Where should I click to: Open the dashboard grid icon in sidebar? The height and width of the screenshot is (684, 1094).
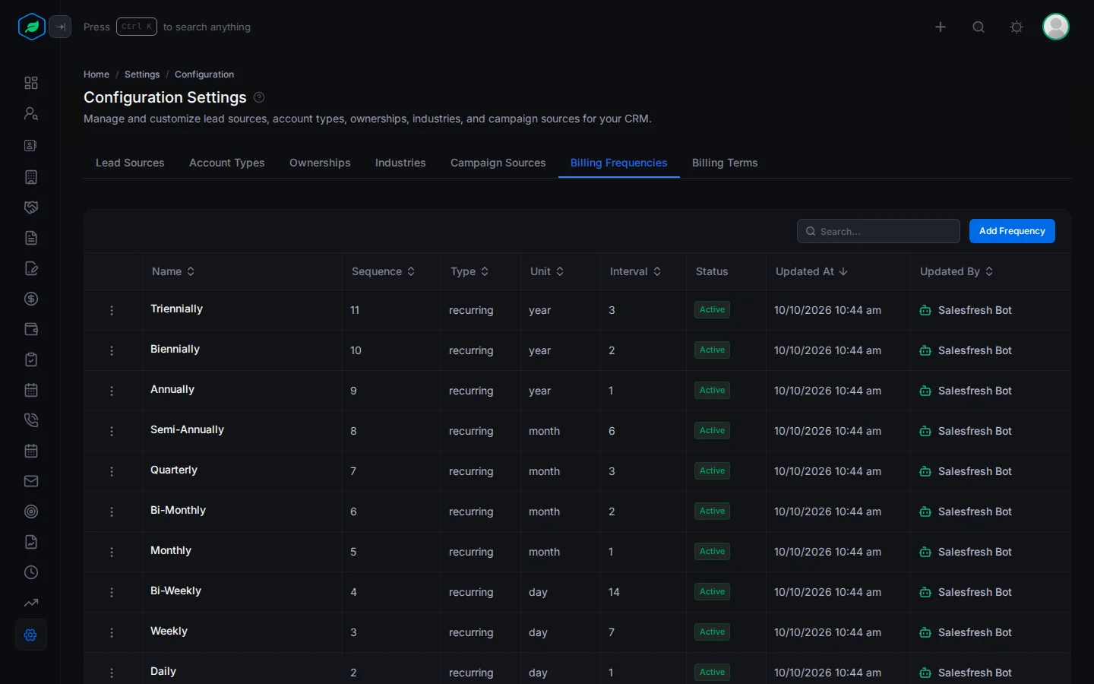[31, 83]
